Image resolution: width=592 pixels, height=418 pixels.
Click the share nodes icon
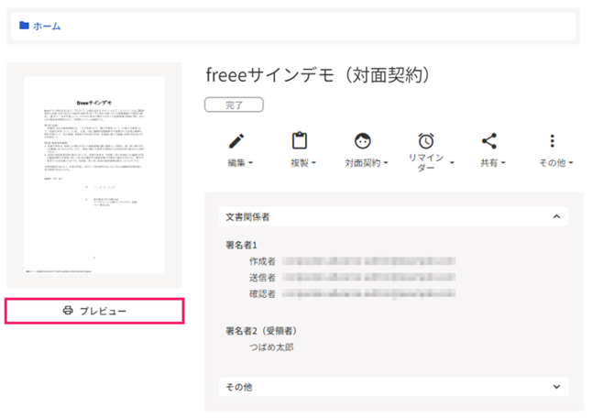pos(489,141)
